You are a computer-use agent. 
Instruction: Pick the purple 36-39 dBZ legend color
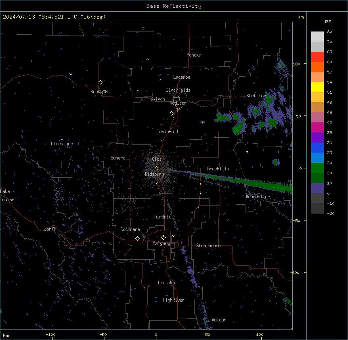pyautogui.click(x=317, y=138)
